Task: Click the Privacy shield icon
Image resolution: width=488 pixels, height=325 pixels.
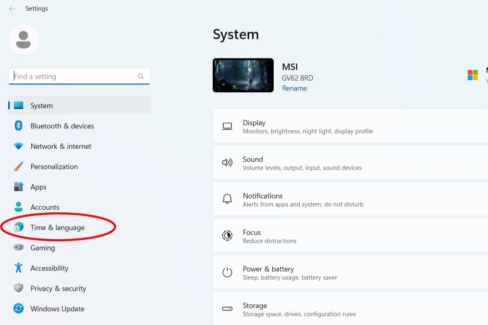Action: pyautogui.click(x=18, y=288)
